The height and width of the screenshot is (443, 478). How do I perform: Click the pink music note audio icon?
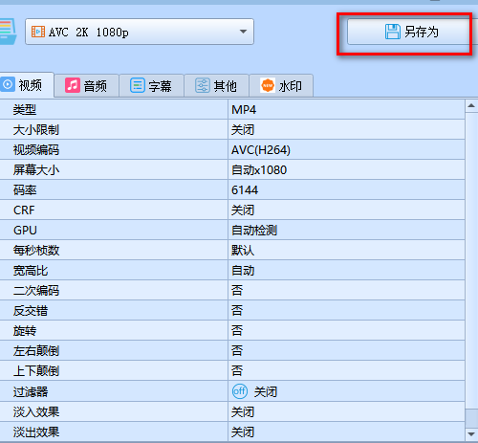pyautogui.click(x=73, y=85)
